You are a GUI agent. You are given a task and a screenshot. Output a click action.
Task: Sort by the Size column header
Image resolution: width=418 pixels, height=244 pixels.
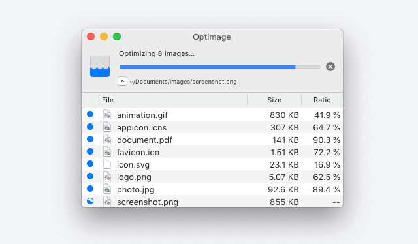coord(274,100)
